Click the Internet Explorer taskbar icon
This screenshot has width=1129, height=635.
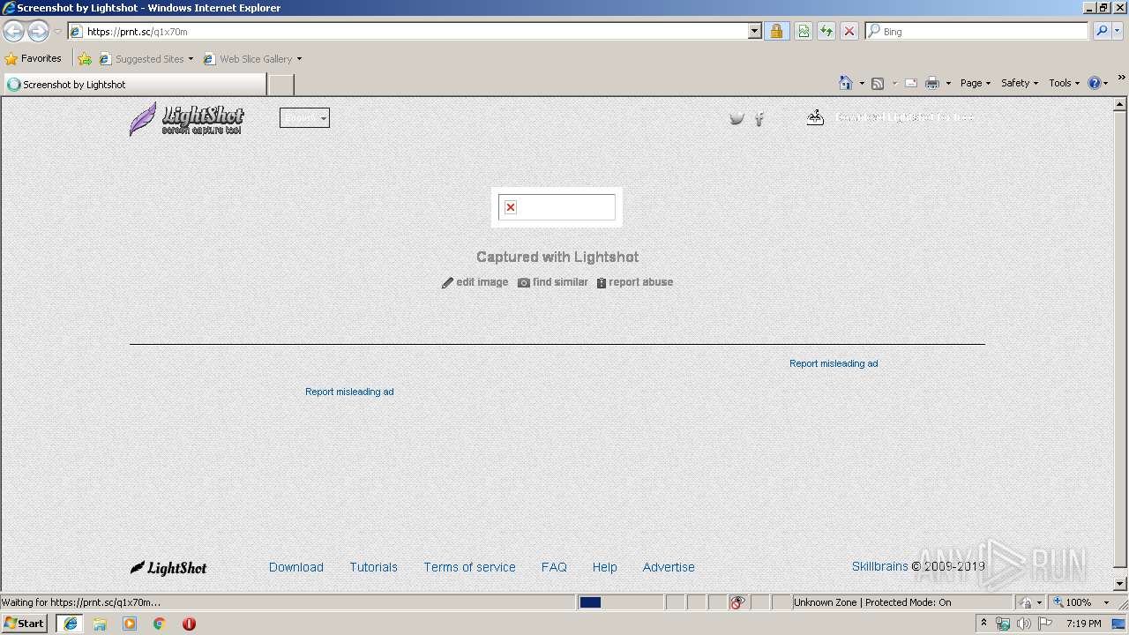tap(71, 624)
